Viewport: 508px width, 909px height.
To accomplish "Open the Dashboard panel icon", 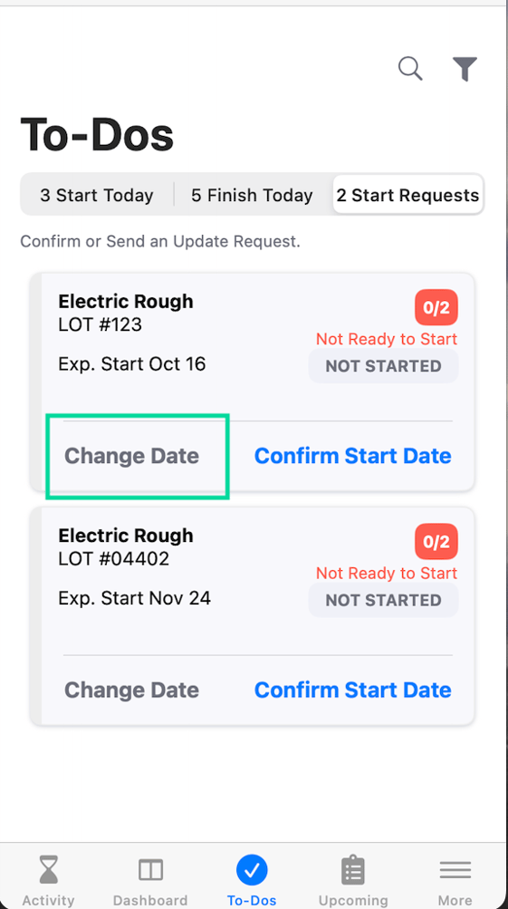I will (x=150, y=870).
